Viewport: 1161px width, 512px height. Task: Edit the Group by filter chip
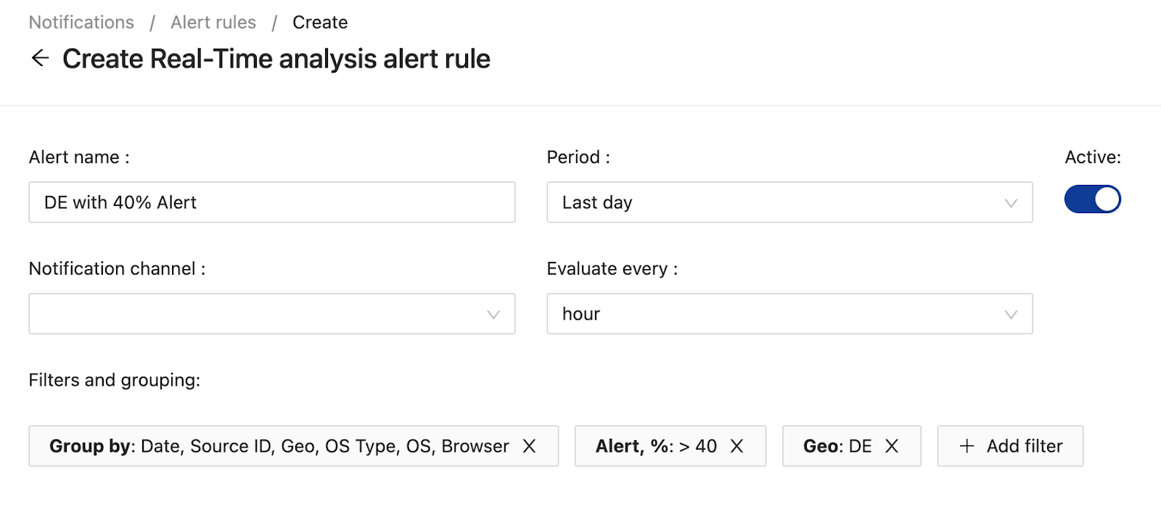[279, 446]
